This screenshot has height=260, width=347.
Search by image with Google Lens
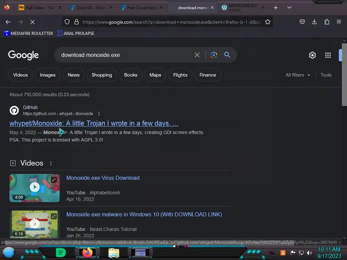click(x=213, y=55)
